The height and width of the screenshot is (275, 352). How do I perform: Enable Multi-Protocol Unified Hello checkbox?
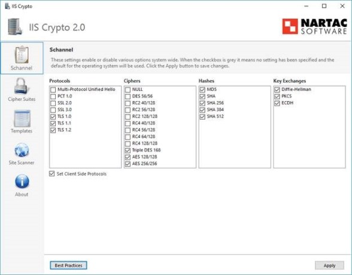point(53,90)
